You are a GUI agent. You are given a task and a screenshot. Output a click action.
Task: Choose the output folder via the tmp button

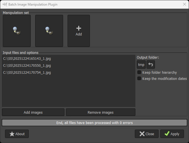pyautogui.click(x=141, y=65)
